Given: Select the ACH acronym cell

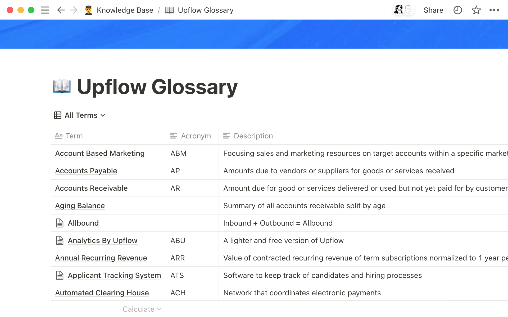Looking at the screenshot, I should pyautogui.click(x=192, y=293).
